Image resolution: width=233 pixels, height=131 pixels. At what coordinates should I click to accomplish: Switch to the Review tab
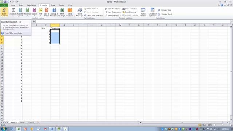(x=62, y=5)
